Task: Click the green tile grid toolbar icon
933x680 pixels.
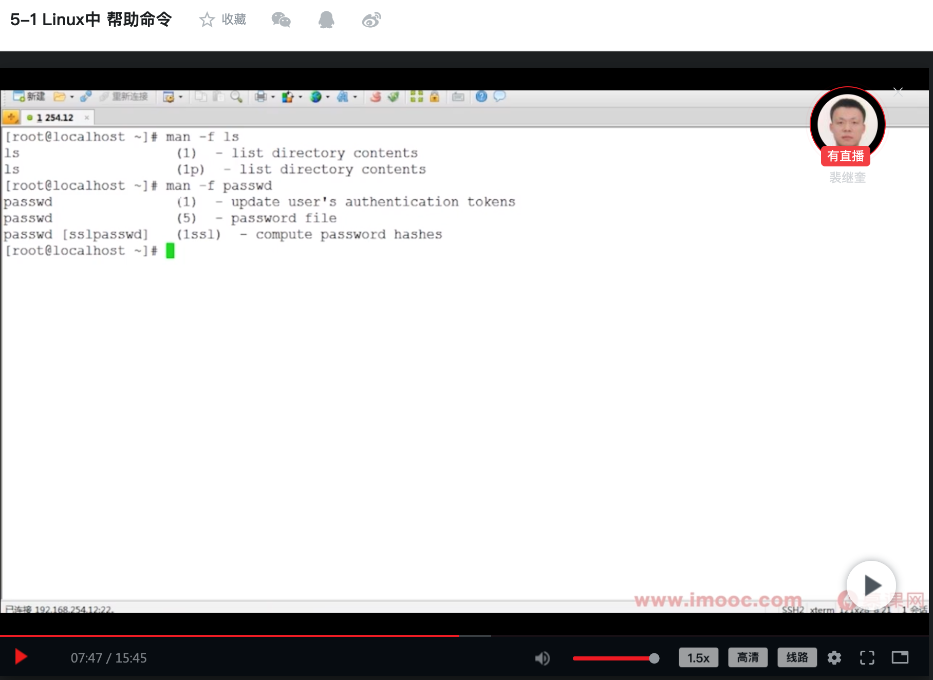Action: (x=417, y=97)
